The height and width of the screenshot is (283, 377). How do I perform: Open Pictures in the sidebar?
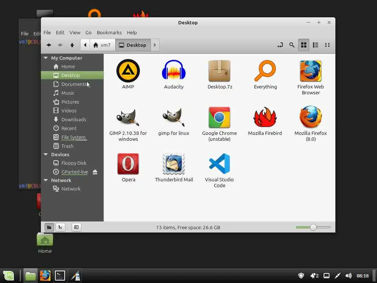pos(72,102)
